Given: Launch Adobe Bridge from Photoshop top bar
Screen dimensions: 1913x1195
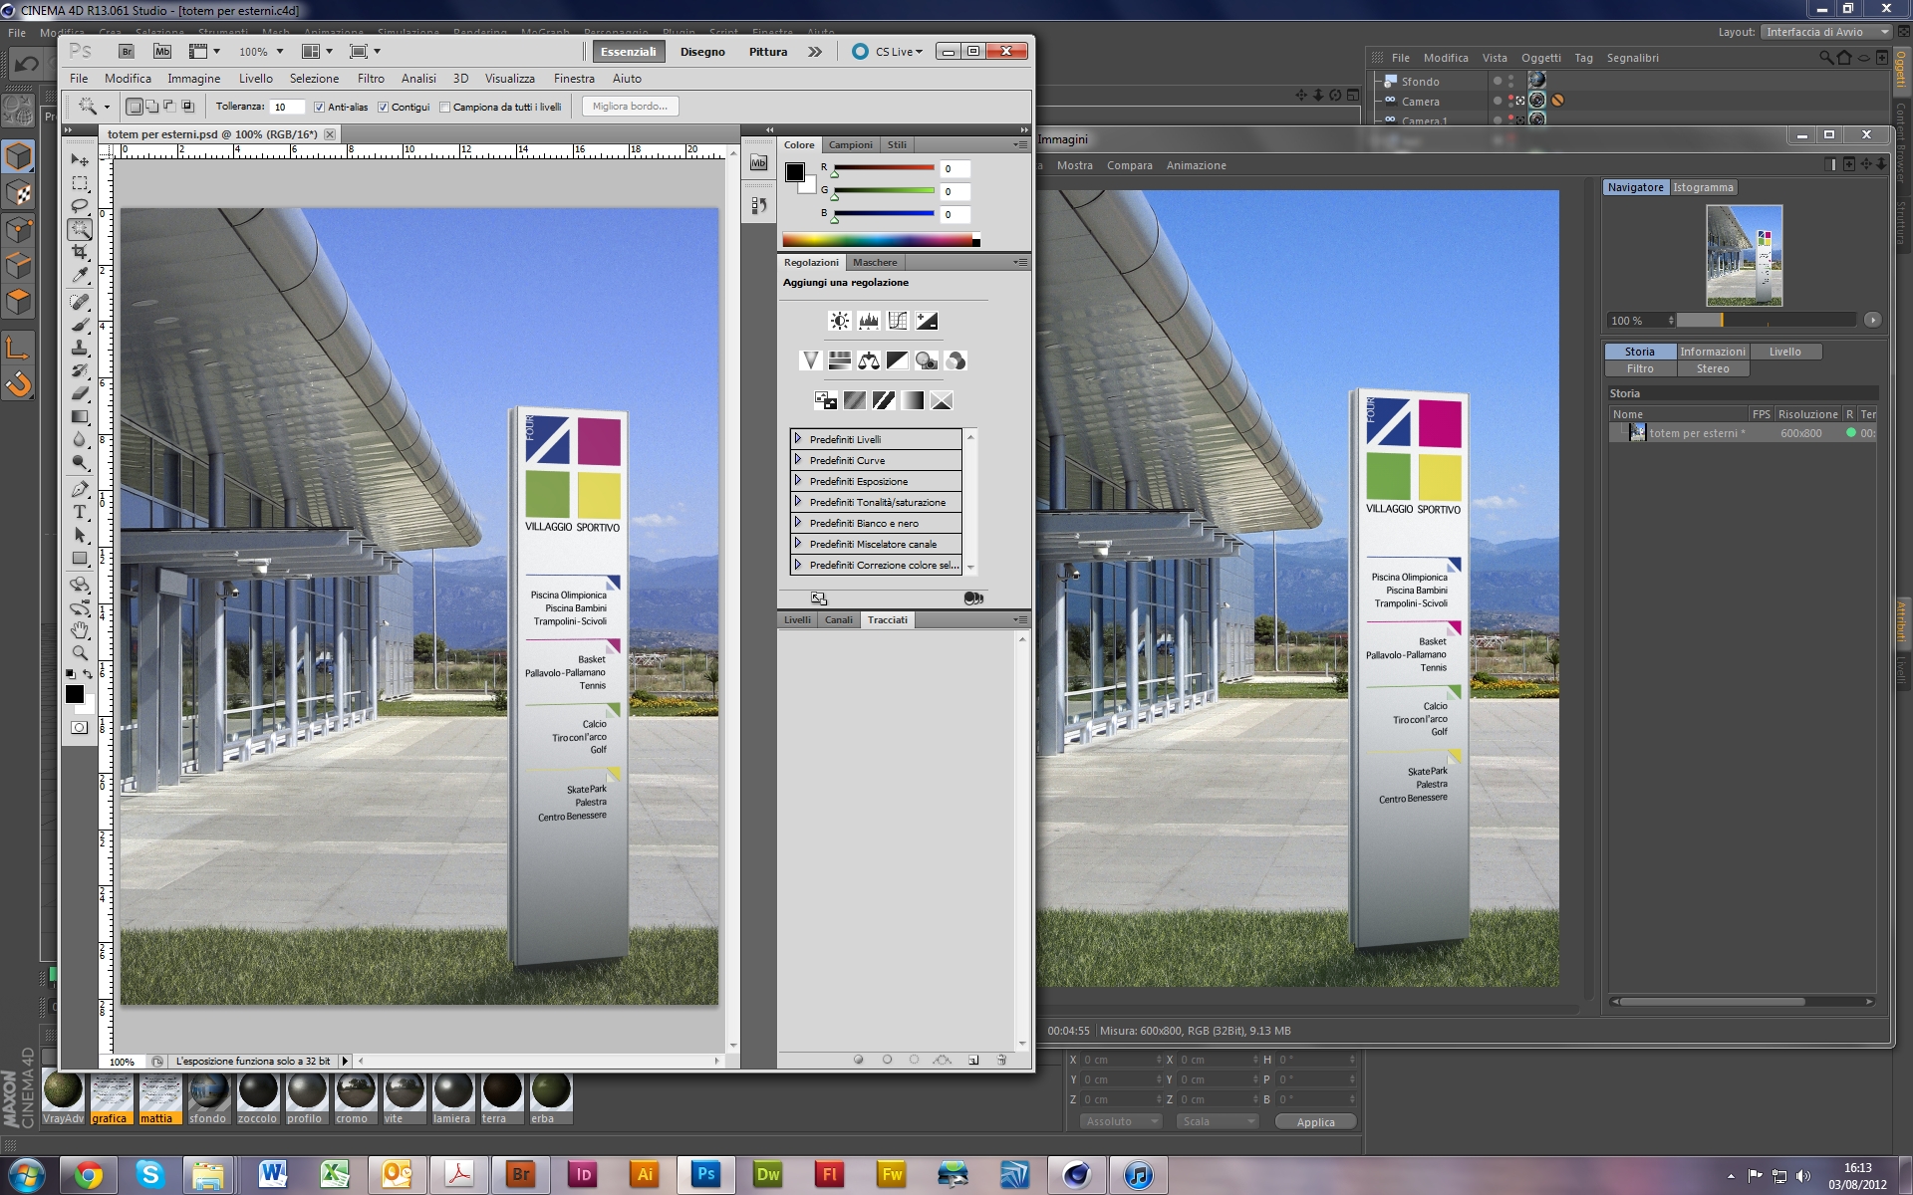Looking at the screenshot, I should click(127, 52).
